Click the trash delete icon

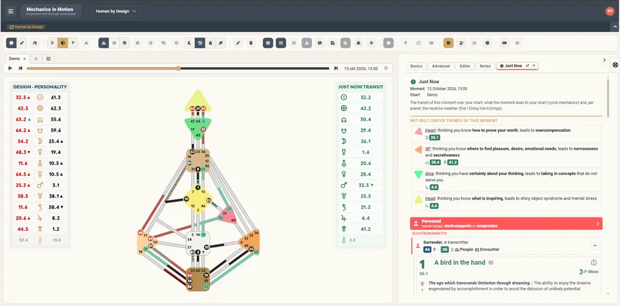pyautogui.click(x=251, y=43)
